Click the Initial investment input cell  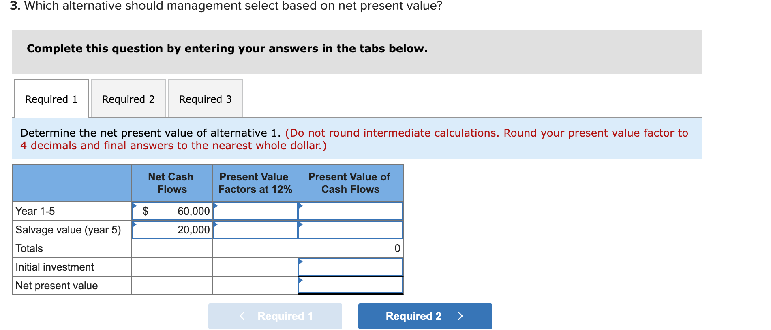pos(351,267)
